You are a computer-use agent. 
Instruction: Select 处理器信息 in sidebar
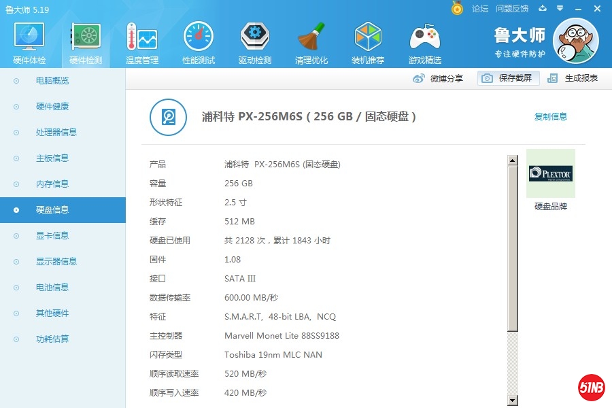pyautogui.click(x=56, y=133)
